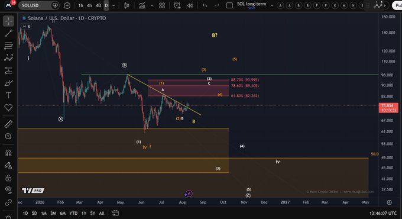
Task: Toggle stay in drawing mode
Action: (x=8, y=166)
